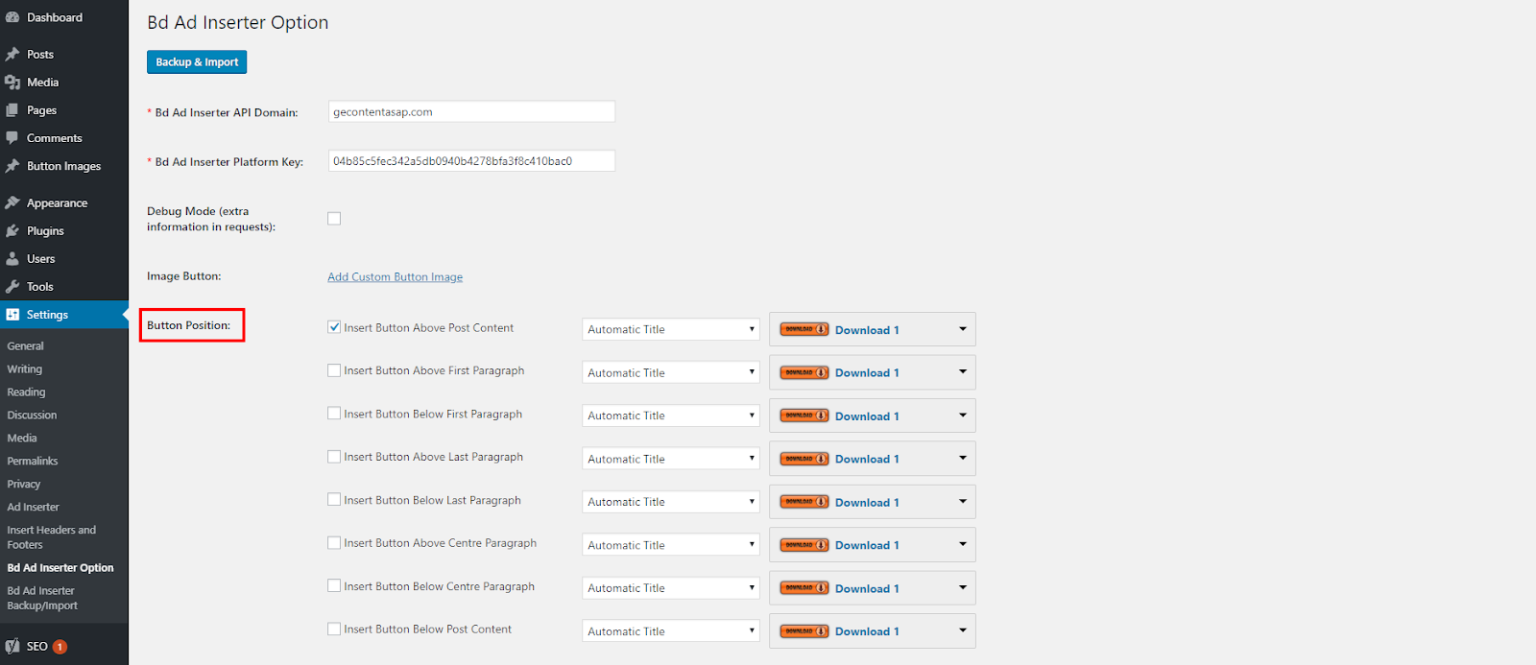Open General settings submenu item
This screenshot has height=665, width=1536.
coord(26,346)
